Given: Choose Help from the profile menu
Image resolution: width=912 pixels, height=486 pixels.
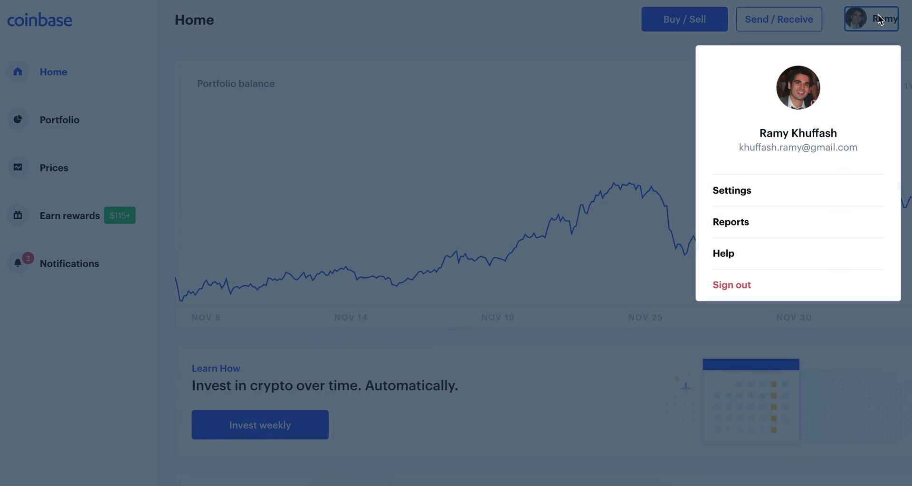Looking at the screenshot, I should [723, 253].
